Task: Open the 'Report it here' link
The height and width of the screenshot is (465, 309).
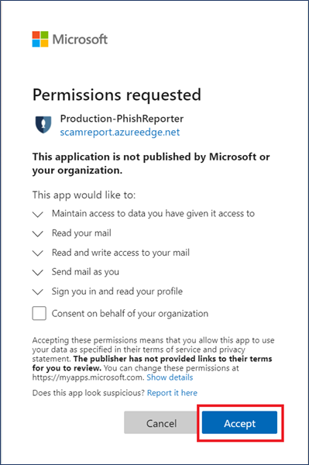Action: point(172,393)
